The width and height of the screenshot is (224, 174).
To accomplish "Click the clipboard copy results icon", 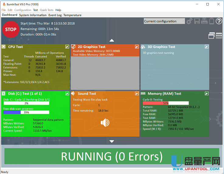I will tap(212, 21).
